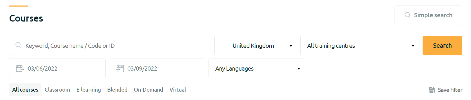Click the end date calendar icon
Viewport: 471px width, 100px height.
coord(120,69)
